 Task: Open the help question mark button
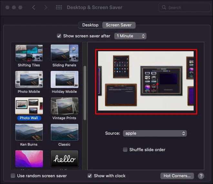click(201, 176)
